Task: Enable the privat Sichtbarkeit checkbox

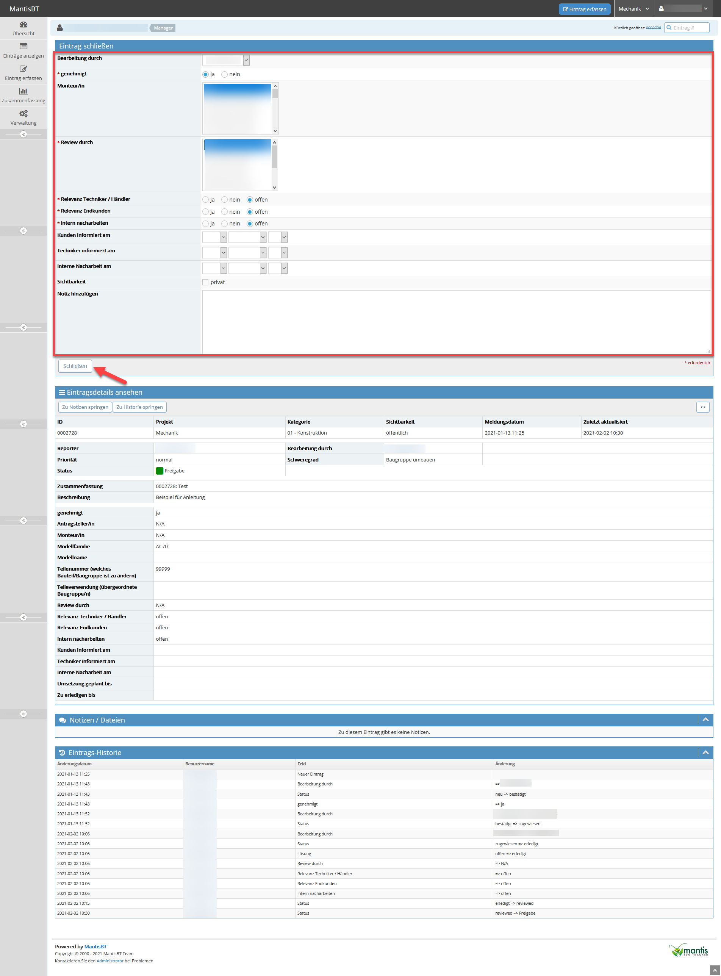Action: pos(206,282)
